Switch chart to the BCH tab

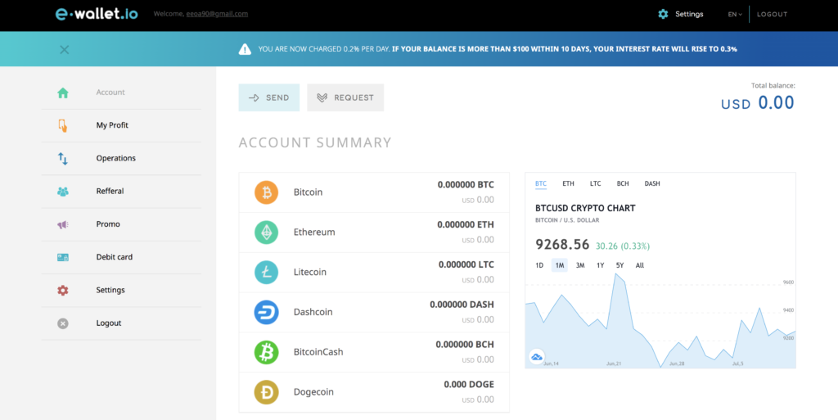(623, 184)
